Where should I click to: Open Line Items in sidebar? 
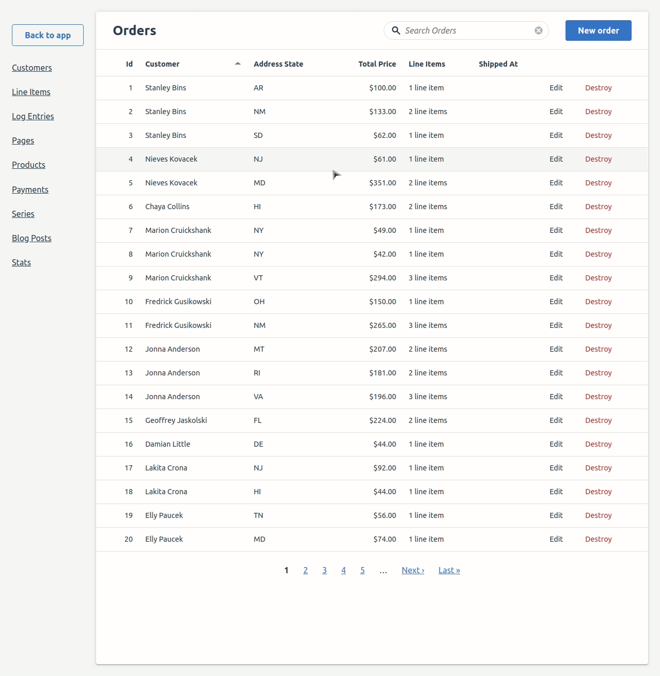(x=31, y=92)
